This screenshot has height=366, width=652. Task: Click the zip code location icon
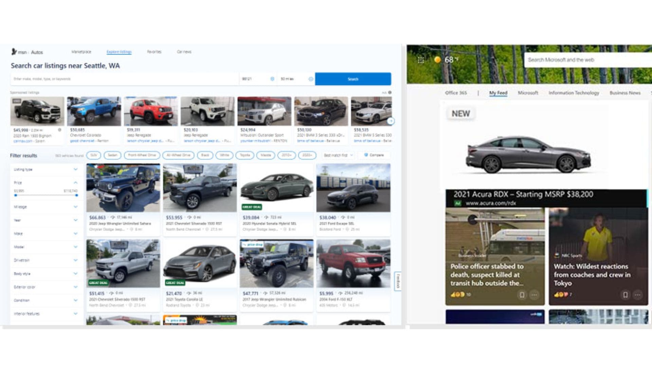coord(272,79)
